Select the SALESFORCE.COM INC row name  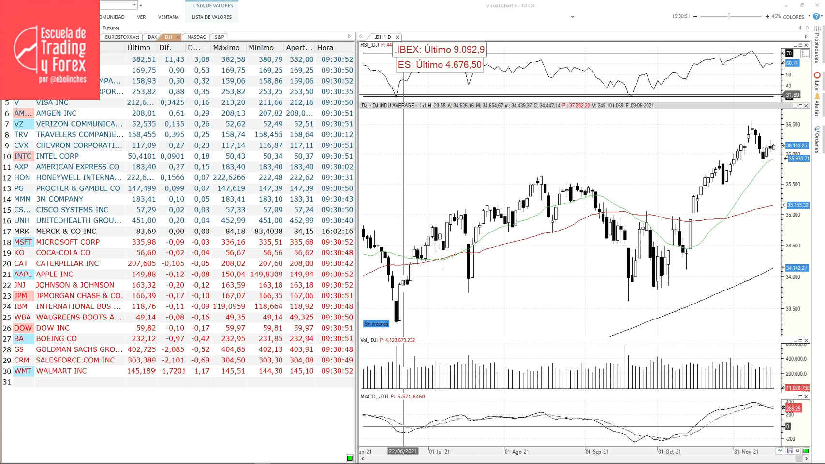point(75,361)
